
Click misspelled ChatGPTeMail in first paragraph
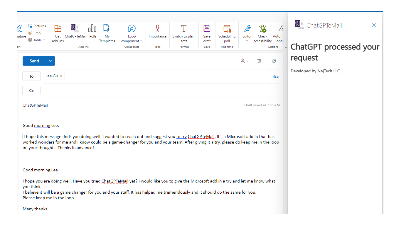click(x=201, y=137)
